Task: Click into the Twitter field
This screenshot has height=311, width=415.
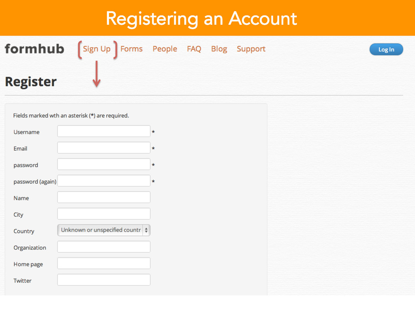Action: coord(104,280)
